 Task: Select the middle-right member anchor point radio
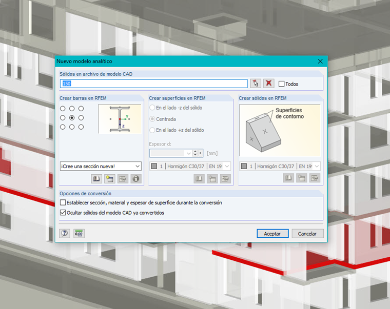click(81, 118)
